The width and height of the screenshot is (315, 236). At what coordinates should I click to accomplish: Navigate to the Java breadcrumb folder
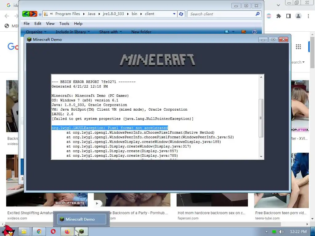point(91,14)
